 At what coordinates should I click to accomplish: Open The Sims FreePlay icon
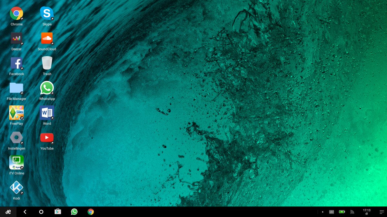(x=16, y=113)
